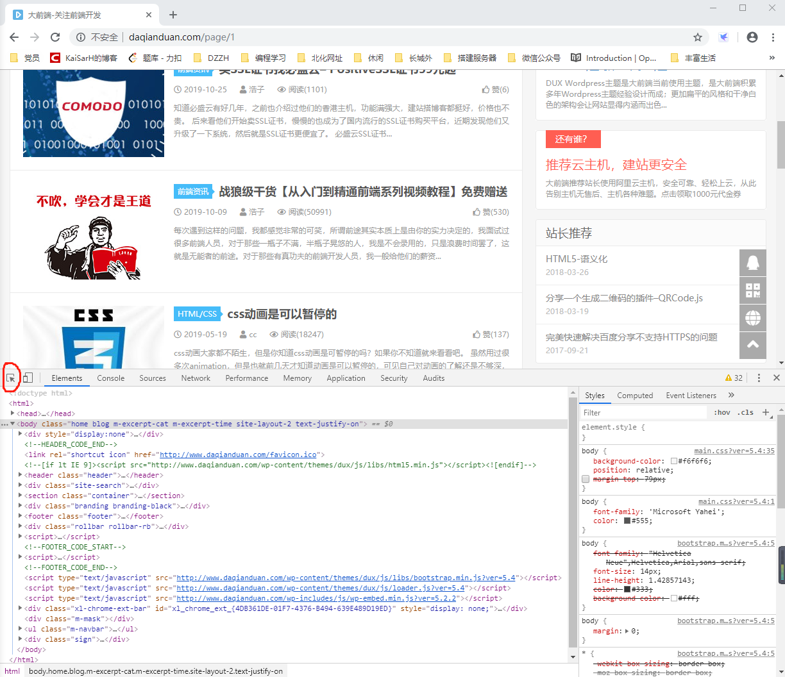785x677 pixels.
Task: Show more Styles pane tabs (chevrons)
Action: pyautogui.click(x=731, y=396)
